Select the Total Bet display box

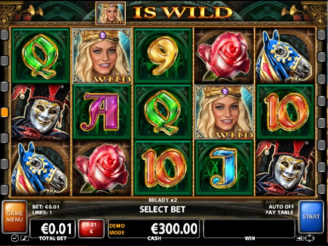(53, 229)
